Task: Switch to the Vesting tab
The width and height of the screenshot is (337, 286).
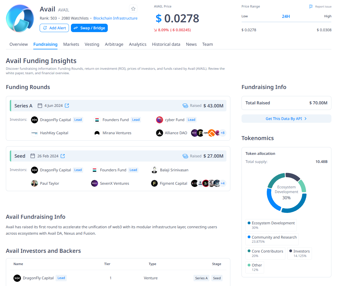Action: (92, 44)
